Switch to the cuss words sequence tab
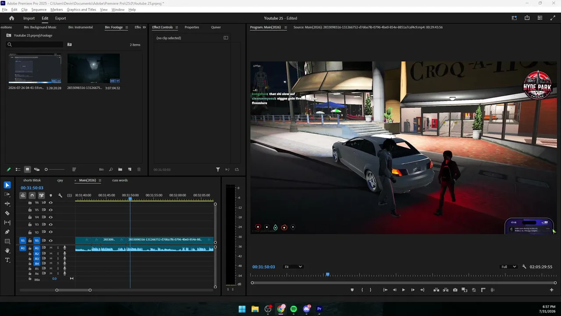This screenshot has width=561, height=316. [x=120, y=180]
